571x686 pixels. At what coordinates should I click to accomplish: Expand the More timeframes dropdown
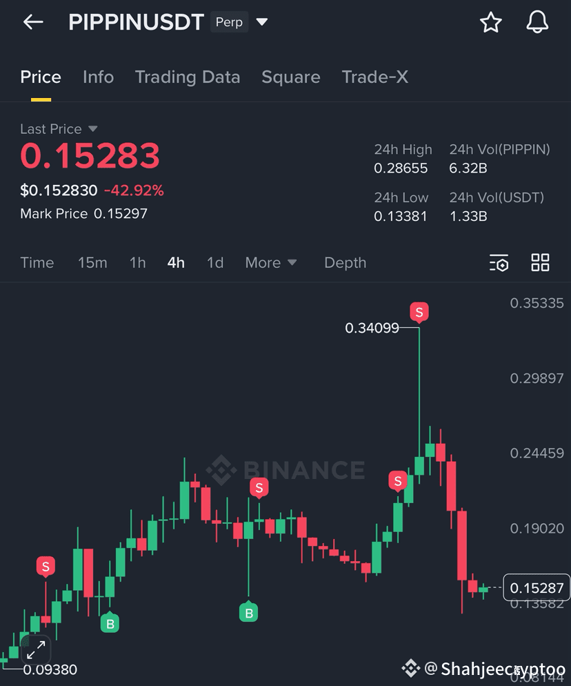[271, 262]
